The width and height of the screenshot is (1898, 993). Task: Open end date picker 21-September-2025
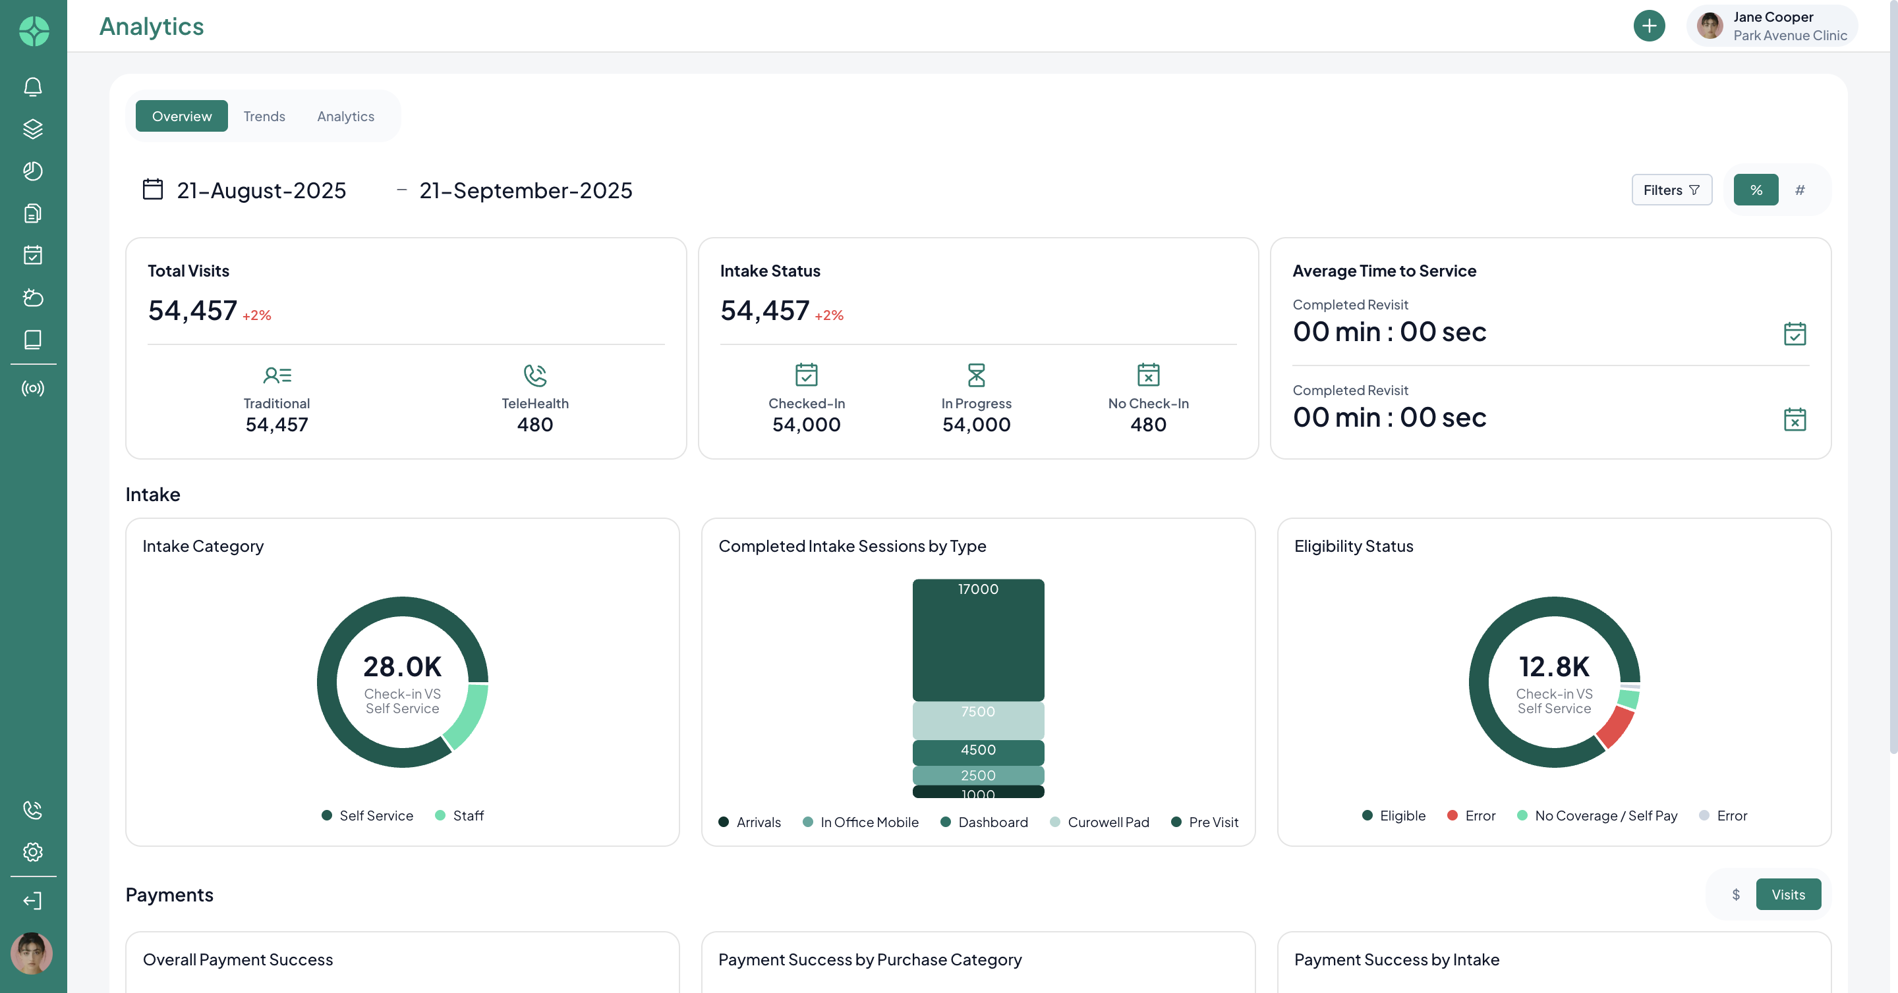pyautogui.click(x=525, y=191)
